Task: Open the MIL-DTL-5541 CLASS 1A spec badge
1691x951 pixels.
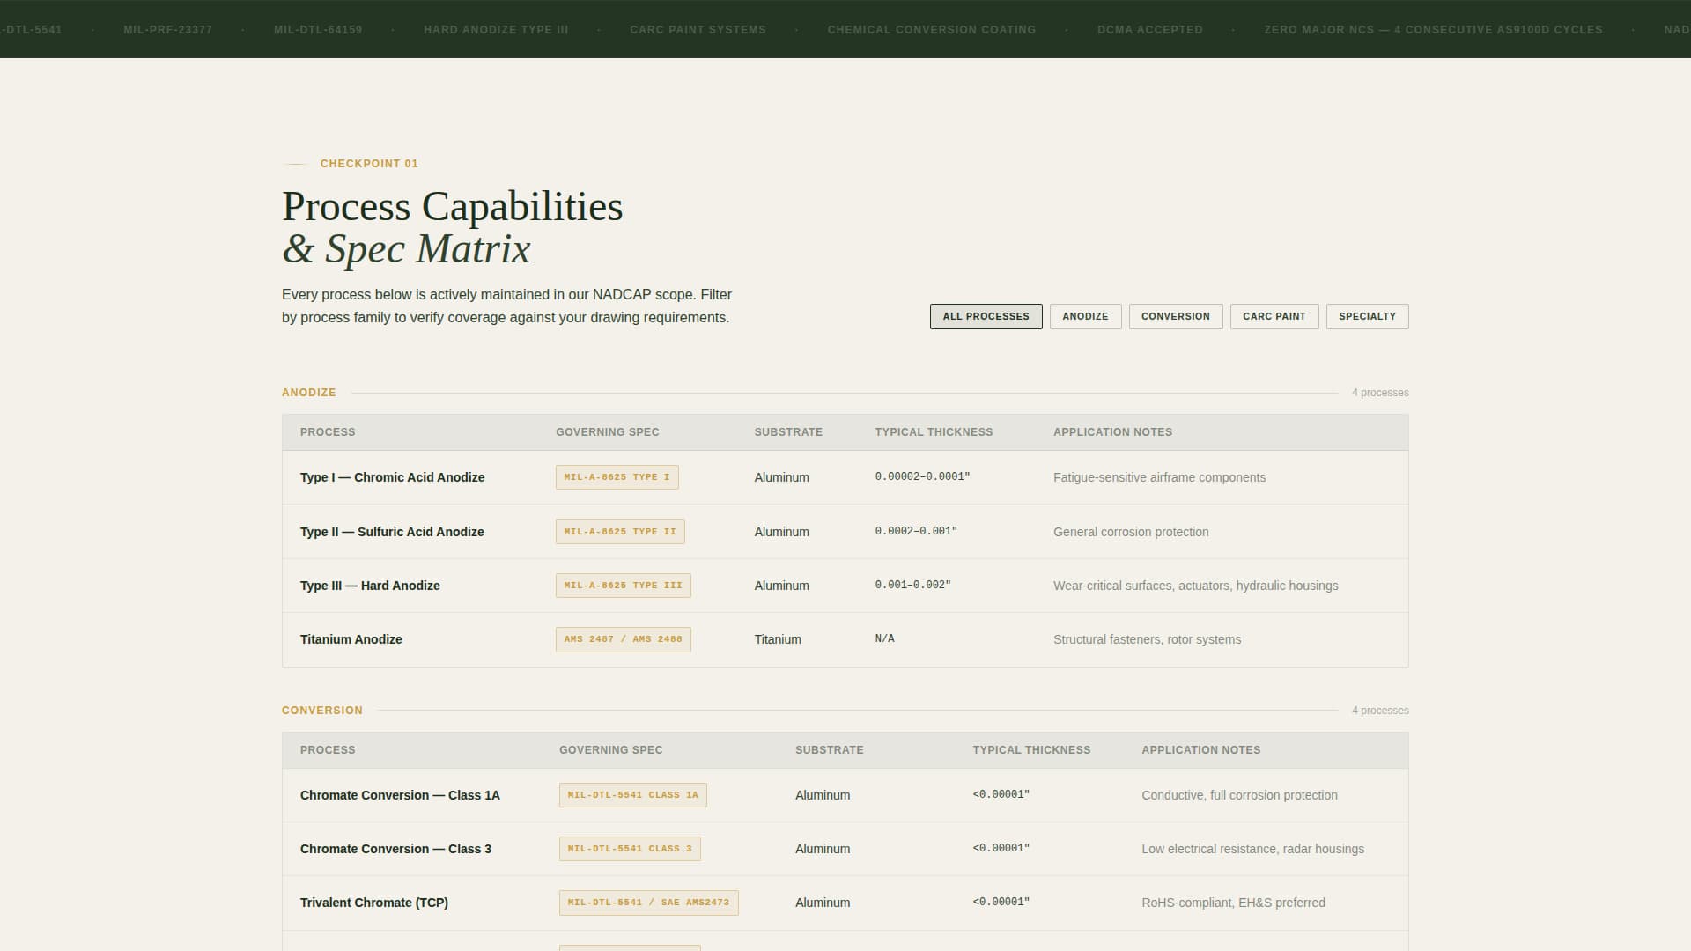Action: click(632, 794)
